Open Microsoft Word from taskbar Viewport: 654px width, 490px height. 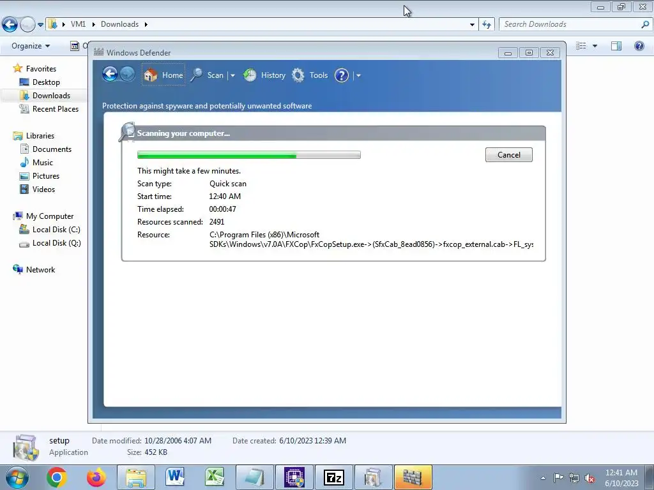(175, 477)
